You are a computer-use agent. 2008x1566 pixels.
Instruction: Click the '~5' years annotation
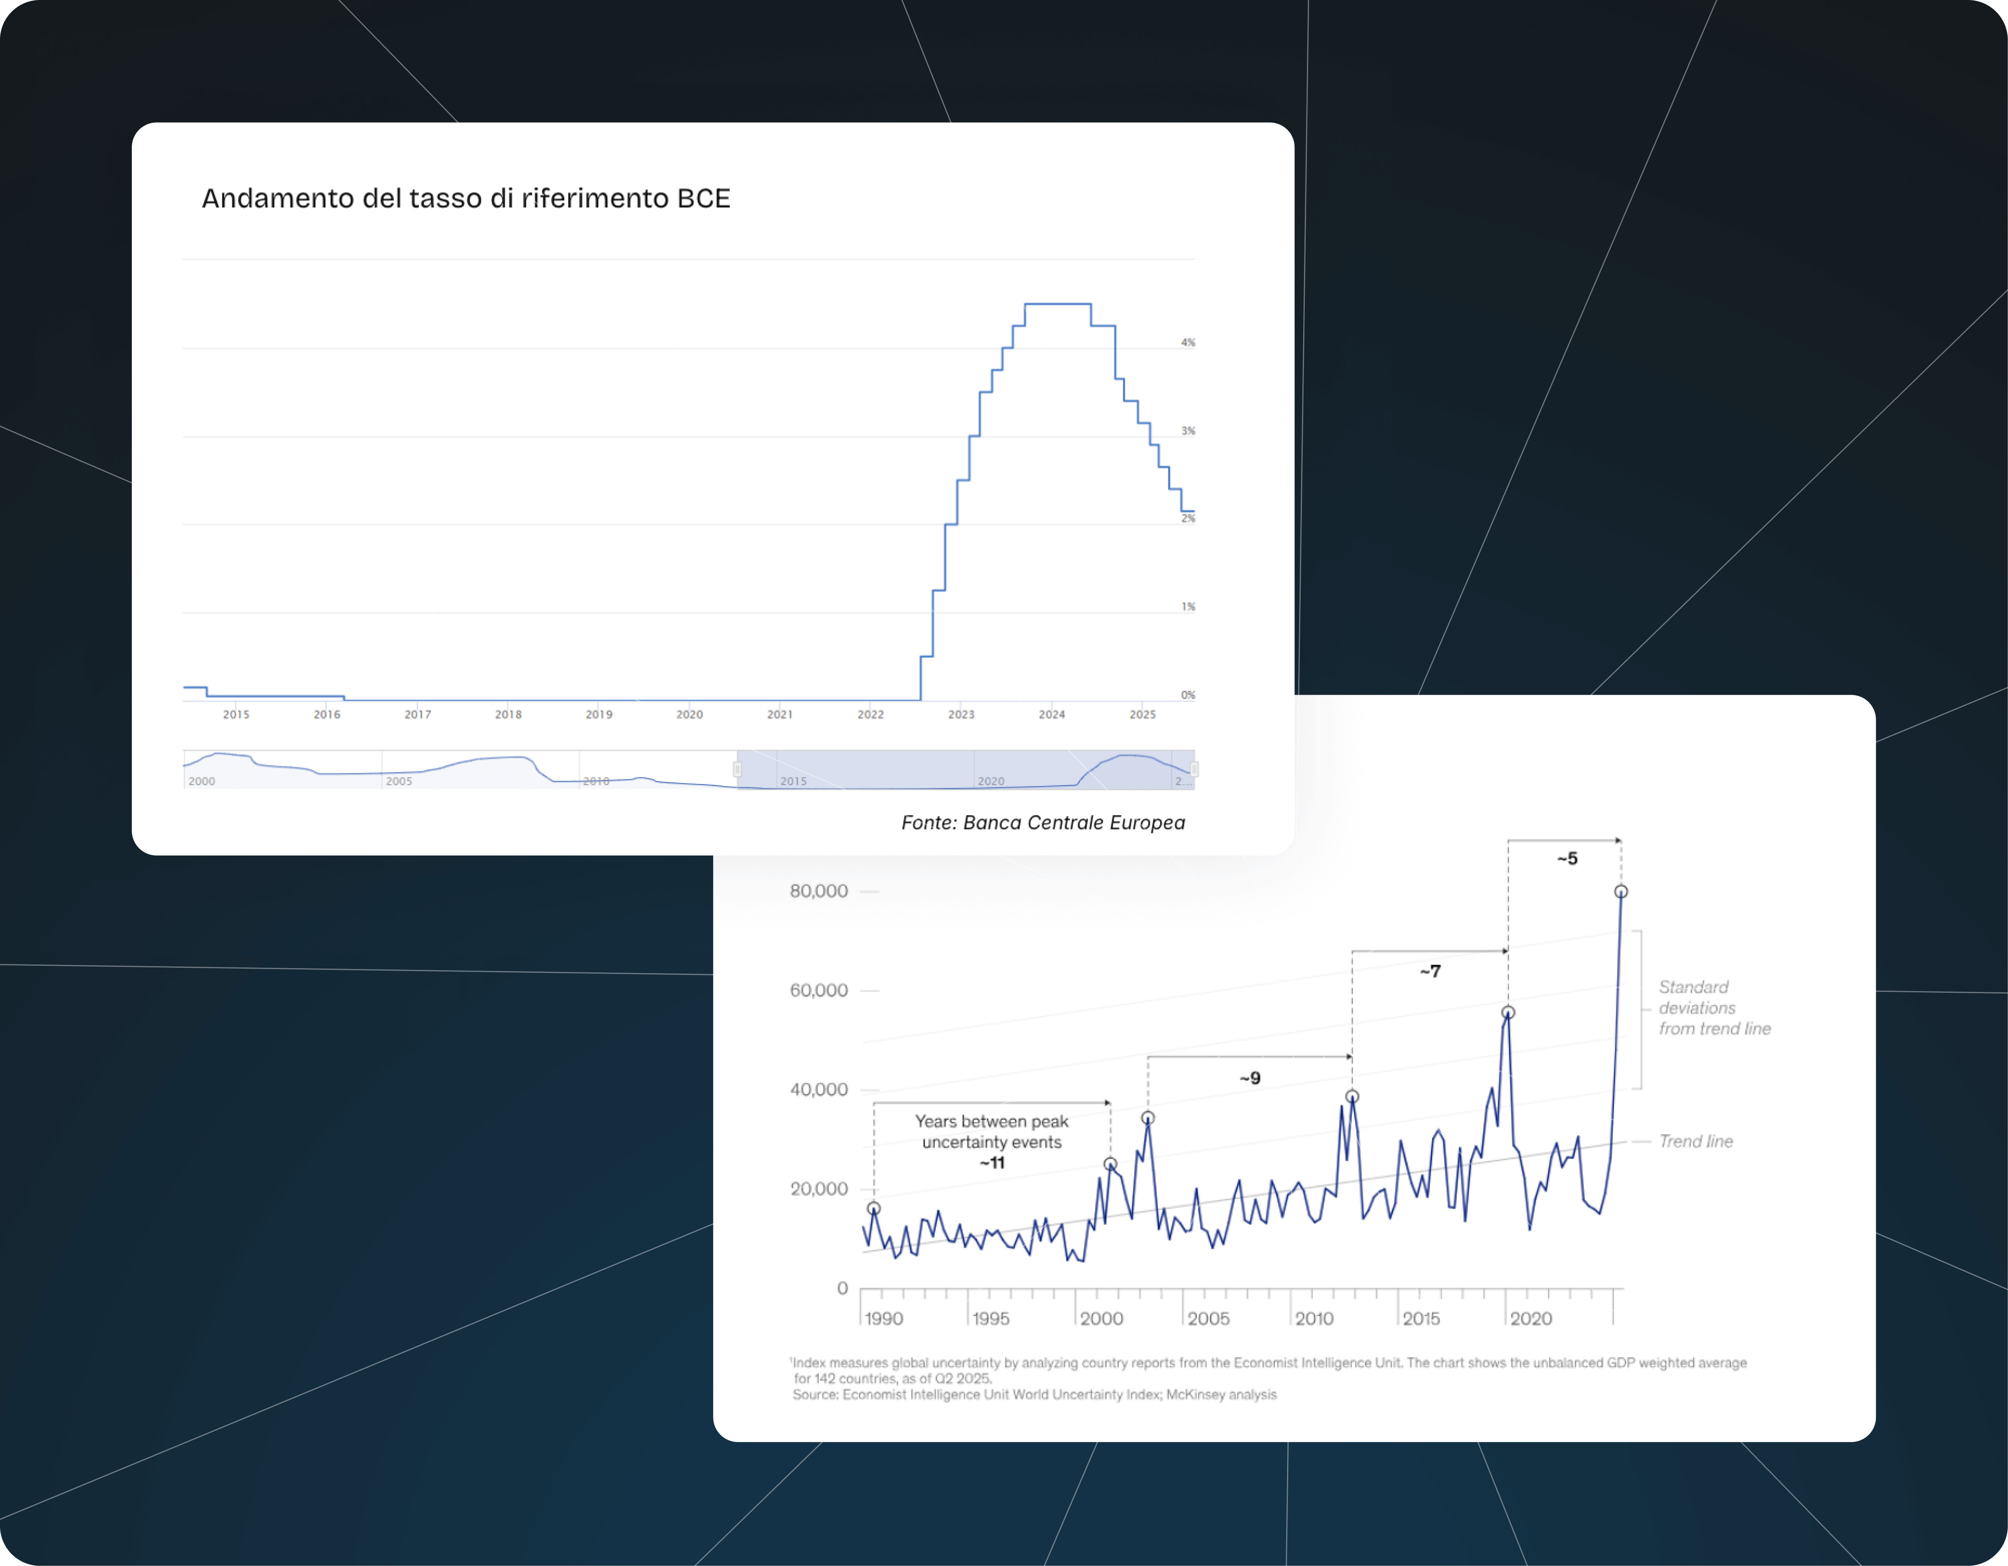(x=1567, y=858)
